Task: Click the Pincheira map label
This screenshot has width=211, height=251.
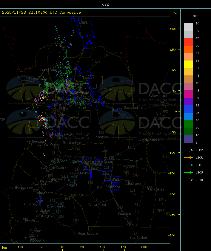Action: (x=32, y=204)
